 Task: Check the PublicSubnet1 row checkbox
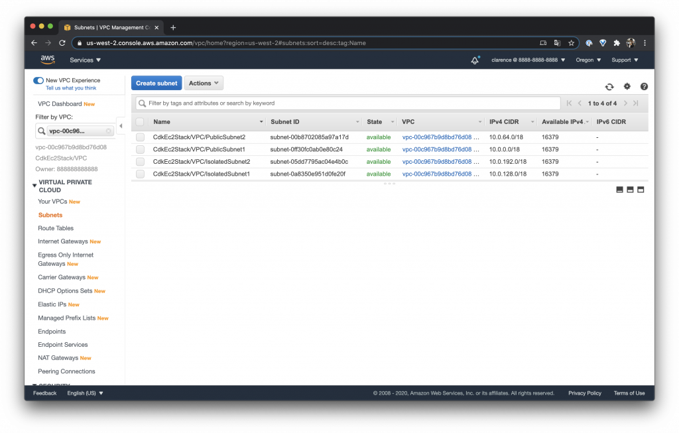point(140,149)
